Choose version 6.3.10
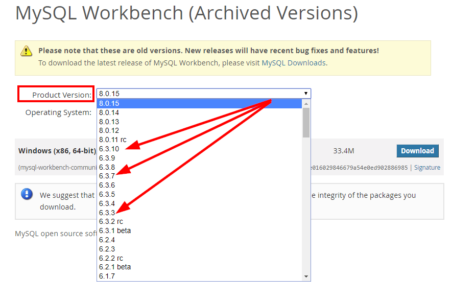Viewport: 452px width, 299px height. point(199,149)
